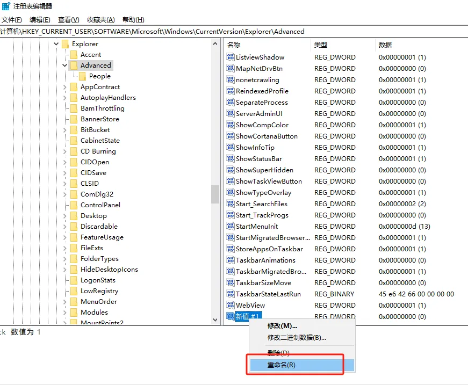Click the ShowTypeOverlay value icon

click(x=231, y=192)
